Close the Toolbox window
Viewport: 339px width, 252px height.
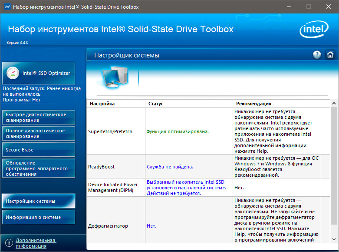[x=329, y=7]
